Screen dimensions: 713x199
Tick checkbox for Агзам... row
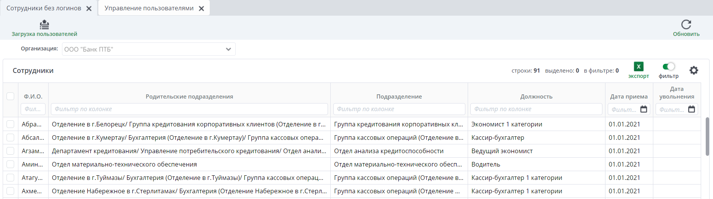pos(10,151)
